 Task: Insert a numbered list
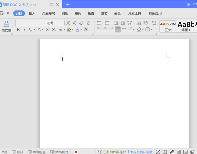pyautogui.click(x=107, y=23)
